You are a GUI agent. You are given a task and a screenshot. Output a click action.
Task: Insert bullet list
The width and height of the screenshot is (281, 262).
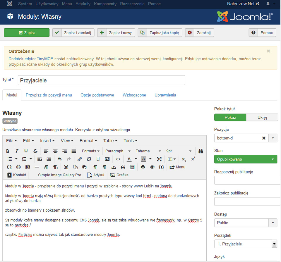(x=9, y=159)
